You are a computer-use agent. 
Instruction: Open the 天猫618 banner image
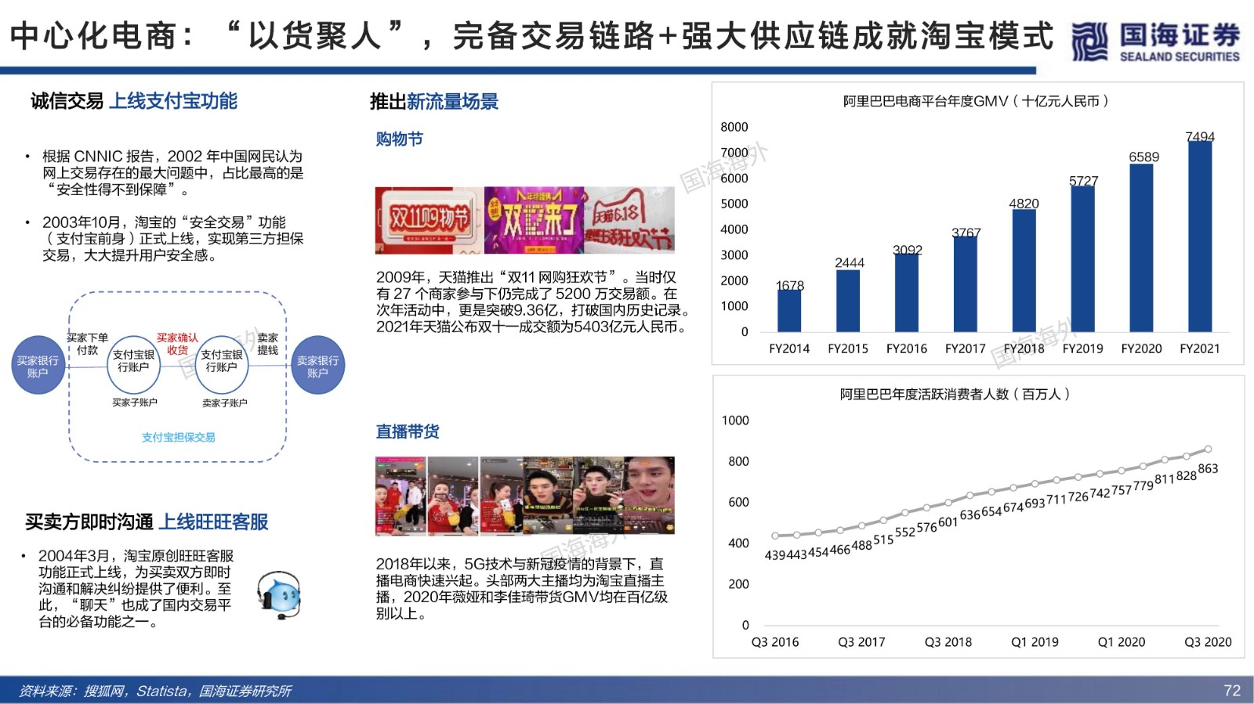click(629, 220)
